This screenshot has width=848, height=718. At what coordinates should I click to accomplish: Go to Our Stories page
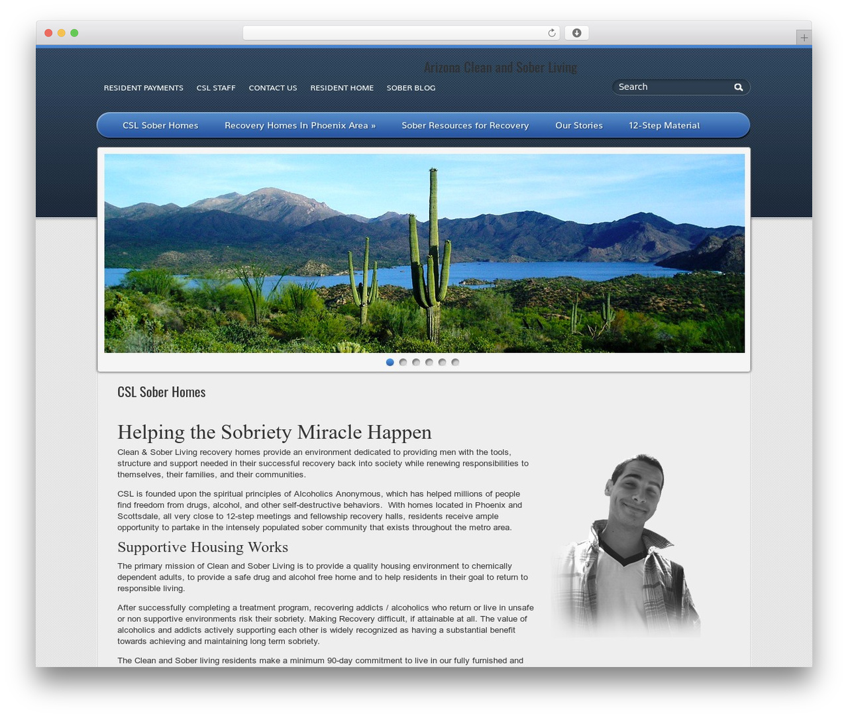click(x=579, y=125)
